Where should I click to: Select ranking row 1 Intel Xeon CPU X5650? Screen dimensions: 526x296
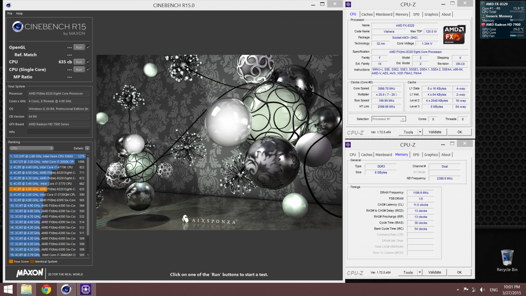(x=47, y=156)
